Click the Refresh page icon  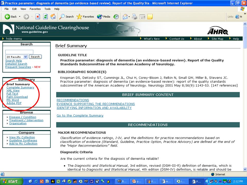46,16
